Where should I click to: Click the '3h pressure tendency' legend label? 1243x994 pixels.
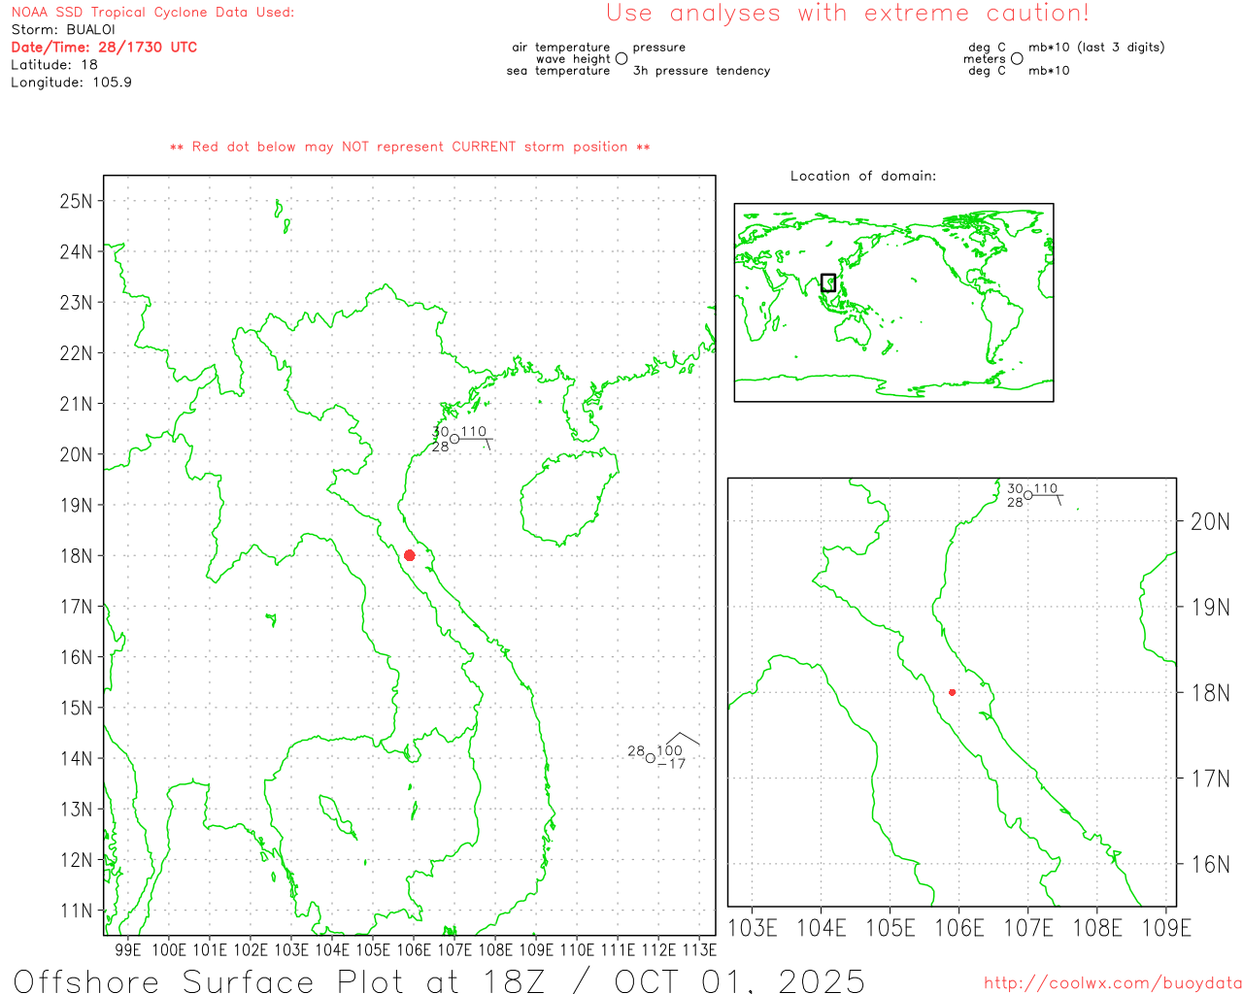[701, 71]
